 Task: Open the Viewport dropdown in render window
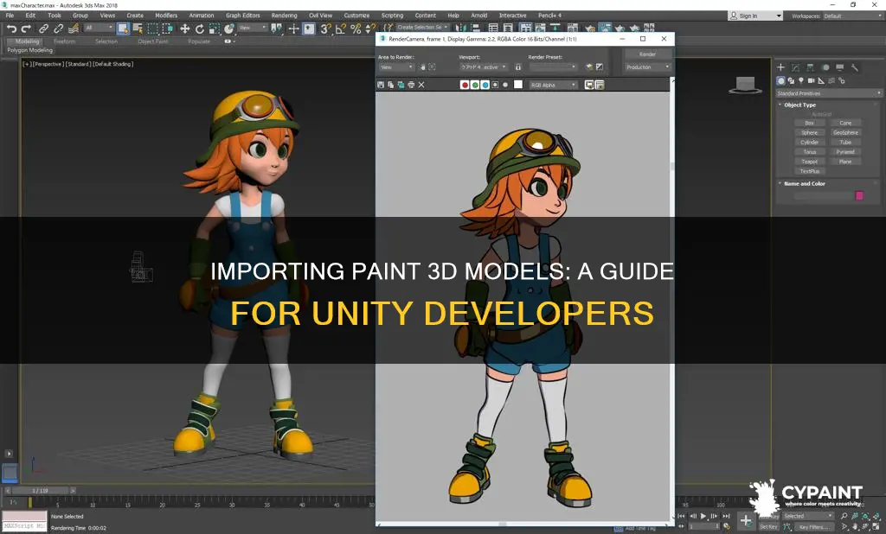point(484,67)
